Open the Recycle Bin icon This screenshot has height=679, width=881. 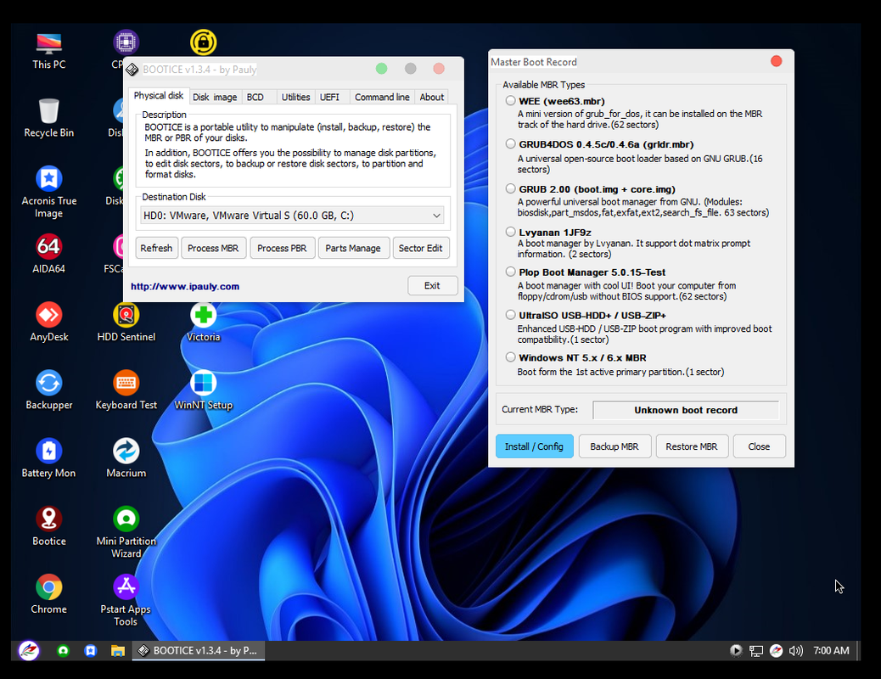point(49,118)
